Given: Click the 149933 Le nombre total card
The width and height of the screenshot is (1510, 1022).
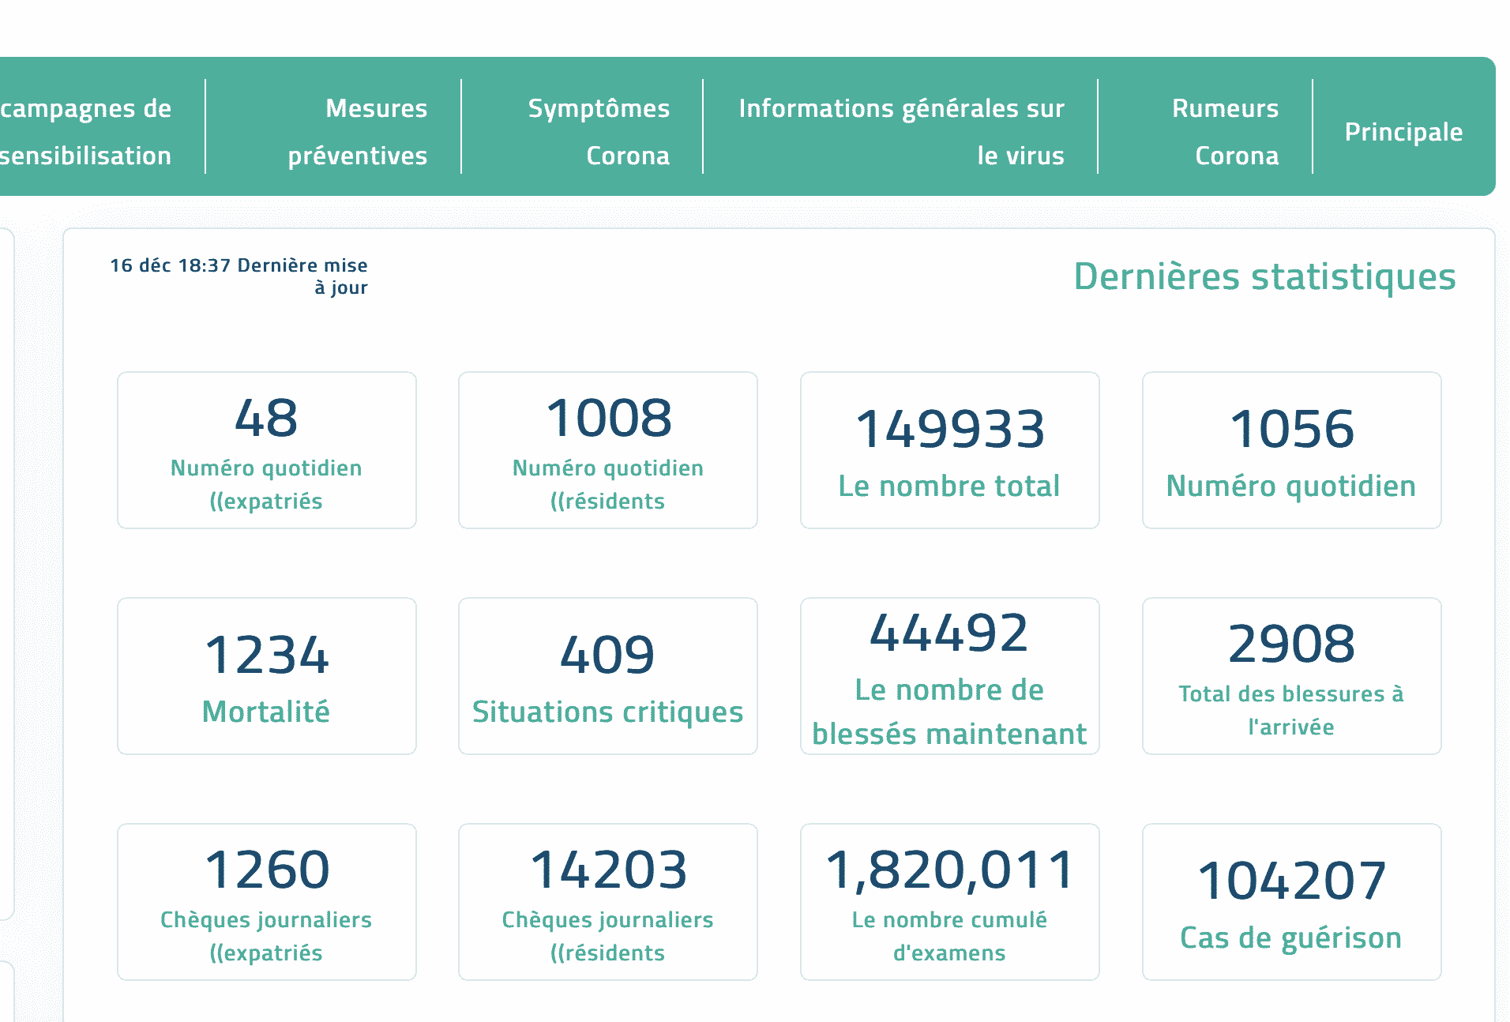Looking at the screenshot, I should pyautogui.click(x=949, y=450).
